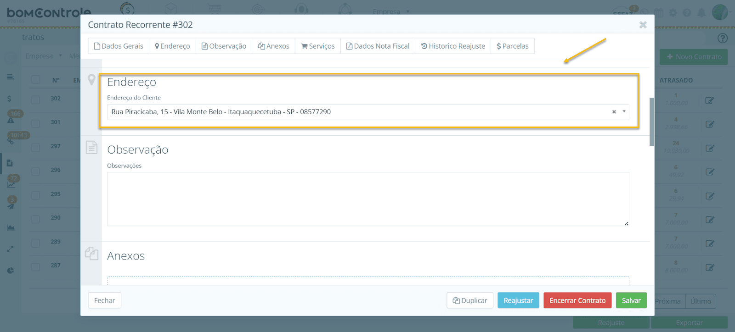Screen dimensions: 735x332
Task: Close the Contrato Recorrente dialog with X
Action: coord(643,25)
